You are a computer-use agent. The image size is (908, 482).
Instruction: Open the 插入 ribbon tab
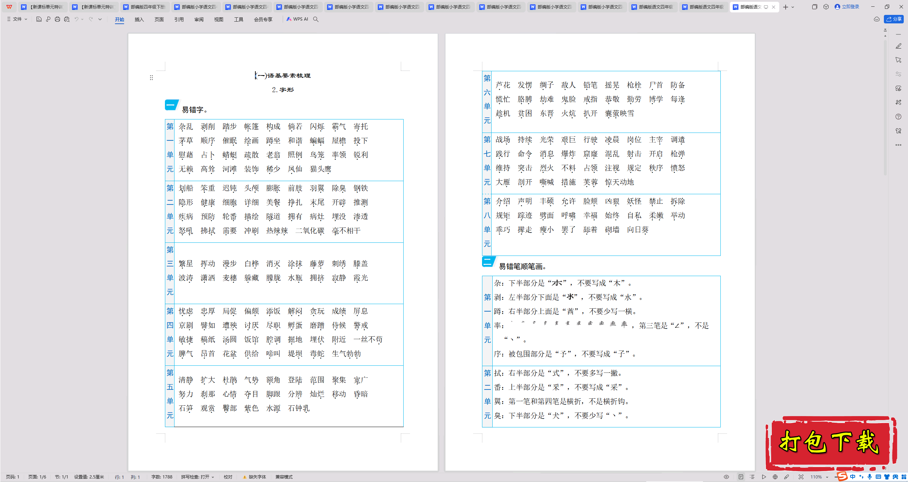point(139,19)
